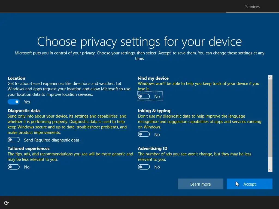Click the vertical scrollbar thumb
The height and width of the screenshot is (209, 279).
click(x=270, y=118)
